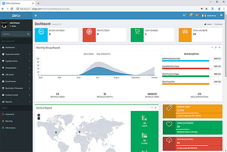Collapse the Visitors Report panel

pos(152,108)
